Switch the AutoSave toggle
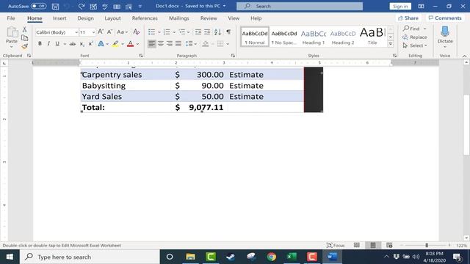Image resolution: width=470 pixels, height=264 pixels. pos(38,6)
